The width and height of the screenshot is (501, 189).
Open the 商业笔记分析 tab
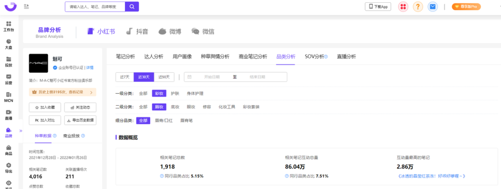(x=253, y=57)
